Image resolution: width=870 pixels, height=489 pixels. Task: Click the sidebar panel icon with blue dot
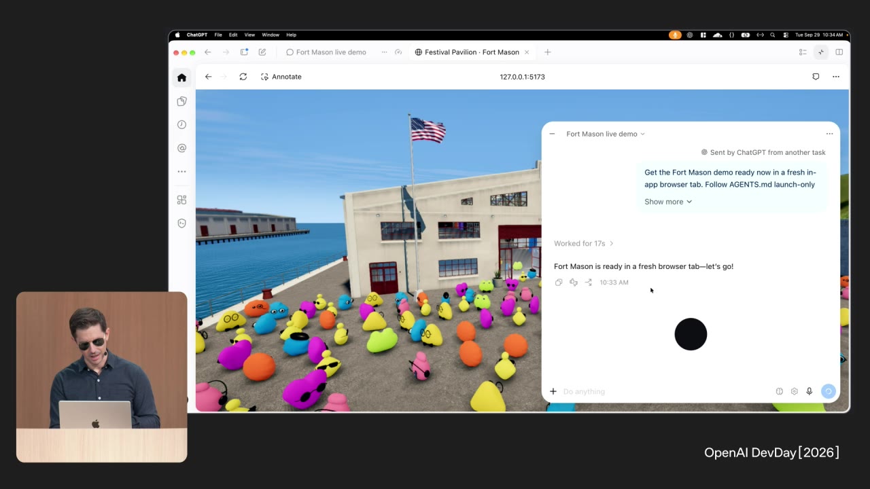245,52
